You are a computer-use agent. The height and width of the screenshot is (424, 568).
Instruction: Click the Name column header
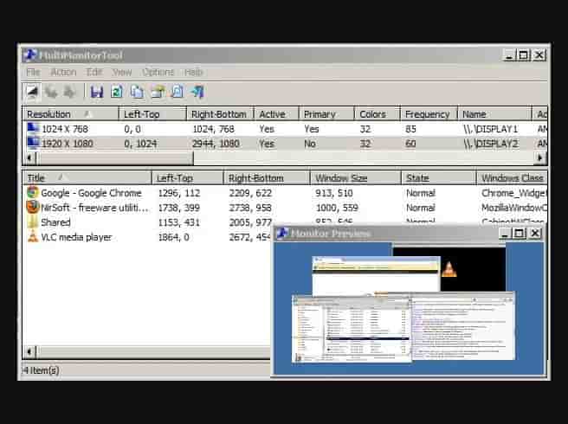(x=495, y=114)
